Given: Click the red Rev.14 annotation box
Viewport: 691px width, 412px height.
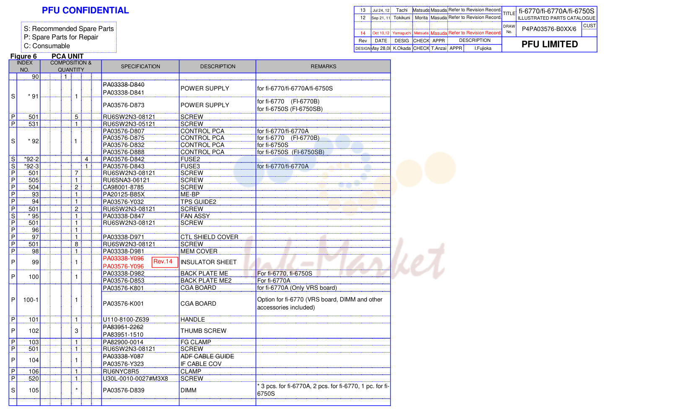Looking at the screenshot, I should click(165, 262).
